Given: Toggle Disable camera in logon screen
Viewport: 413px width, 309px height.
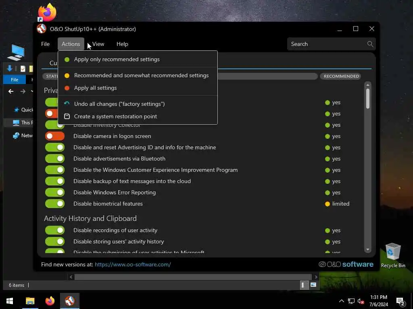Looking at the screenshot, I should (x=55, y=136).
